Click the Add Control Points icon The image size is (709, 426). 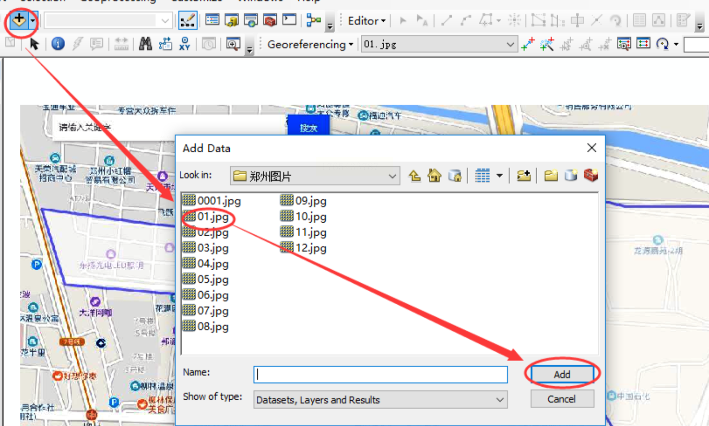[x=527, y=44]
